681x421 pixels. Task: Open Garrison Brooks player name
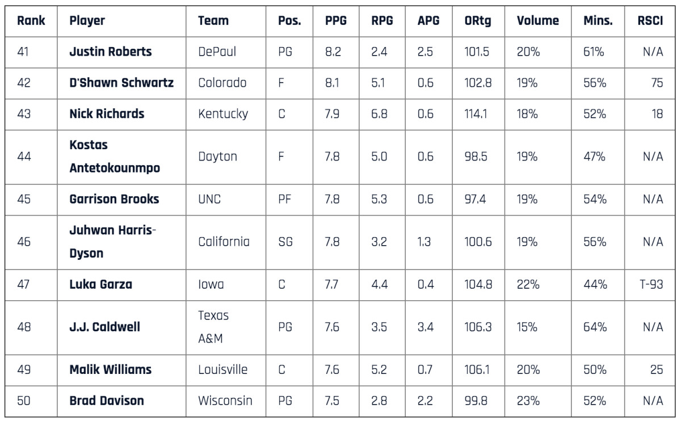pos(114,199)
